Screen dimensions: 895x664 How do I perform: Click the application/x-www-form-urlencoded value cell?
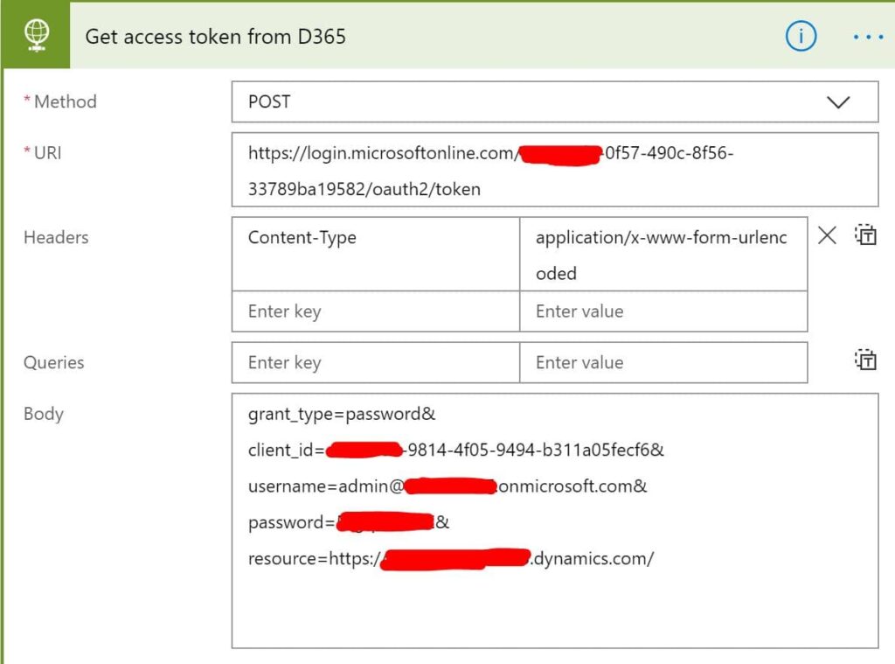point(664,254)
